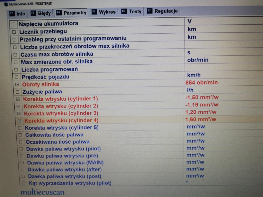The width and height of the screenshot is (263, 197).
Task: Tick Dawka paliwa wtrysku (MAIN) checkbox
Action: click(22, 163)
